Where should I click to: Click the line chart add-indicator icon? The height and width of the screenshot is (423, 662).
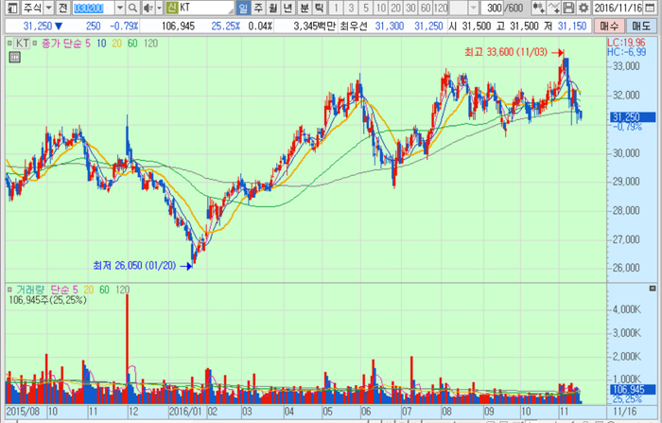click(553, 8)
